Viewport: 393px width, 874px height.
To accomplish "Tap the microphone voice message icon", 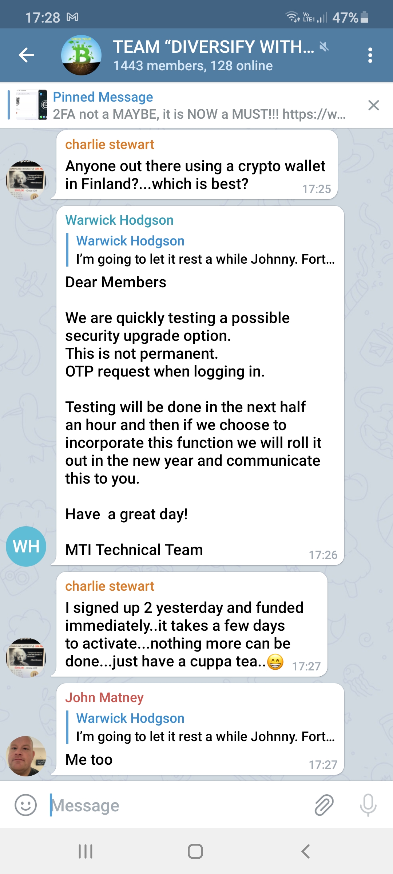I will click(x=368, y=805).
